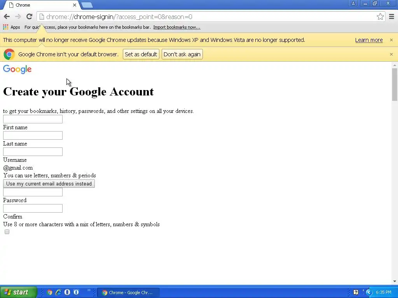Click the Set as default button

pos(141,54)
